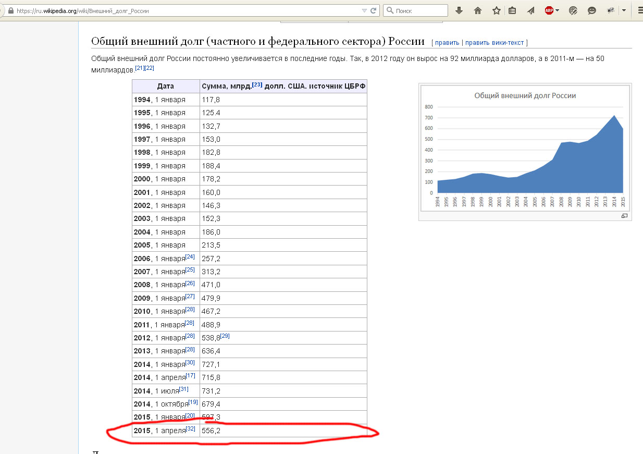Expand the Adblock Plus dropdown arrow
The height and width of the screenshot is (454, 643).
click(557, 10)
